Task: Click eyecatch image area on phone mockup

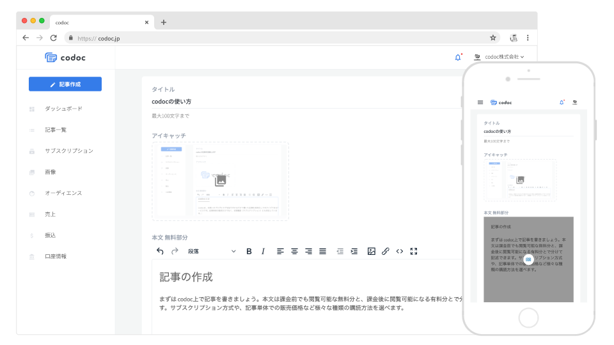Action: pos(520,180)
